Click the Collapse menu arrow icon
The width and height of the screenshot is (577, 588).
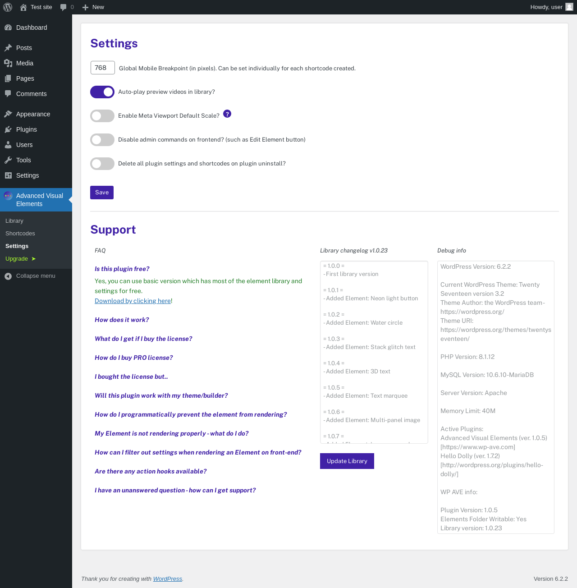coord(8,276)
